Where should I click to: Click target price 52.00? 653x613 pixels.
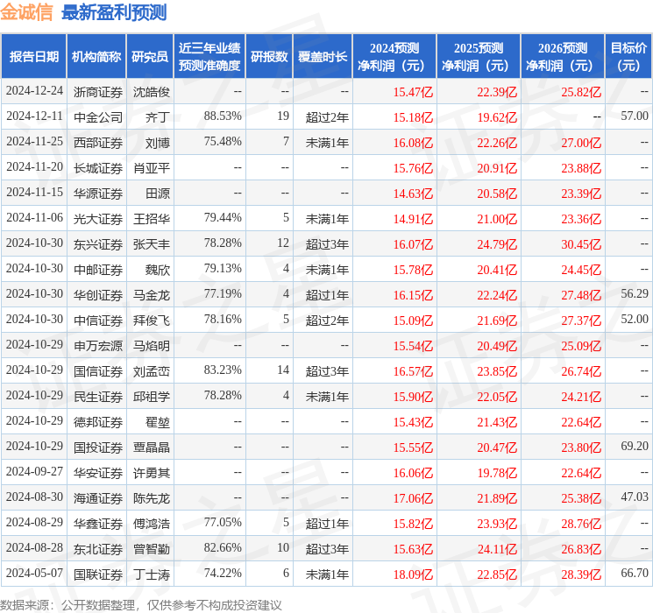tap(635, 319)
